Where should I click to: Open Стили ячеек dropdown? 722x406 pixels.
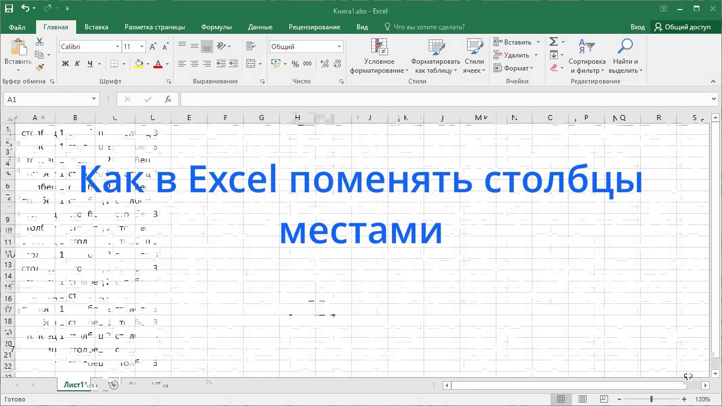tap(474, 56)
